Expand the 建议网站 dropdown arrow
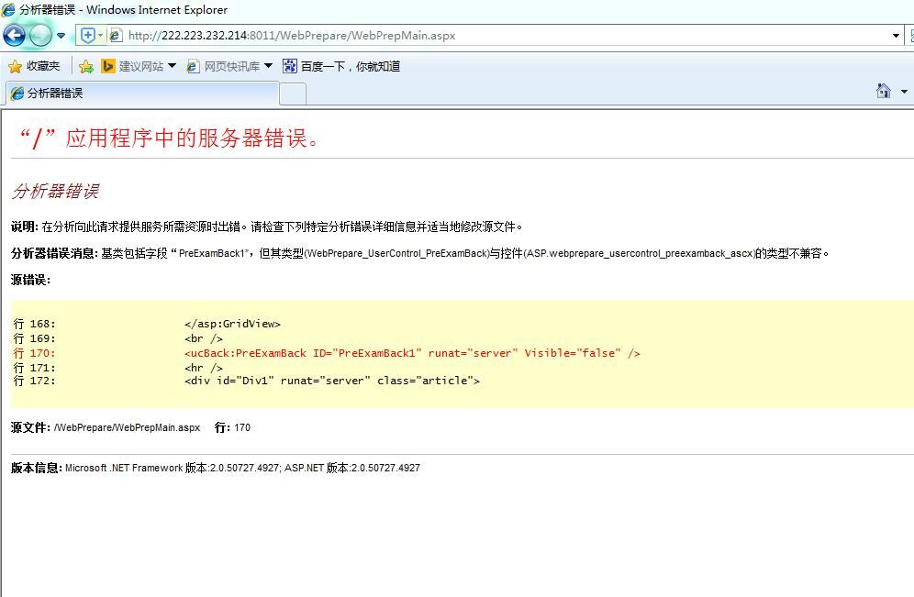Viewport: 914px width, 597px height. click(172, 66)
